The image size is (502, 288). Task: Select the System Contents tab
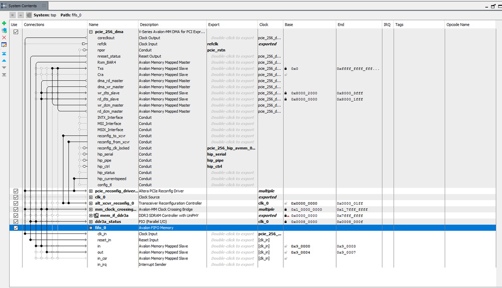[22, 6]
